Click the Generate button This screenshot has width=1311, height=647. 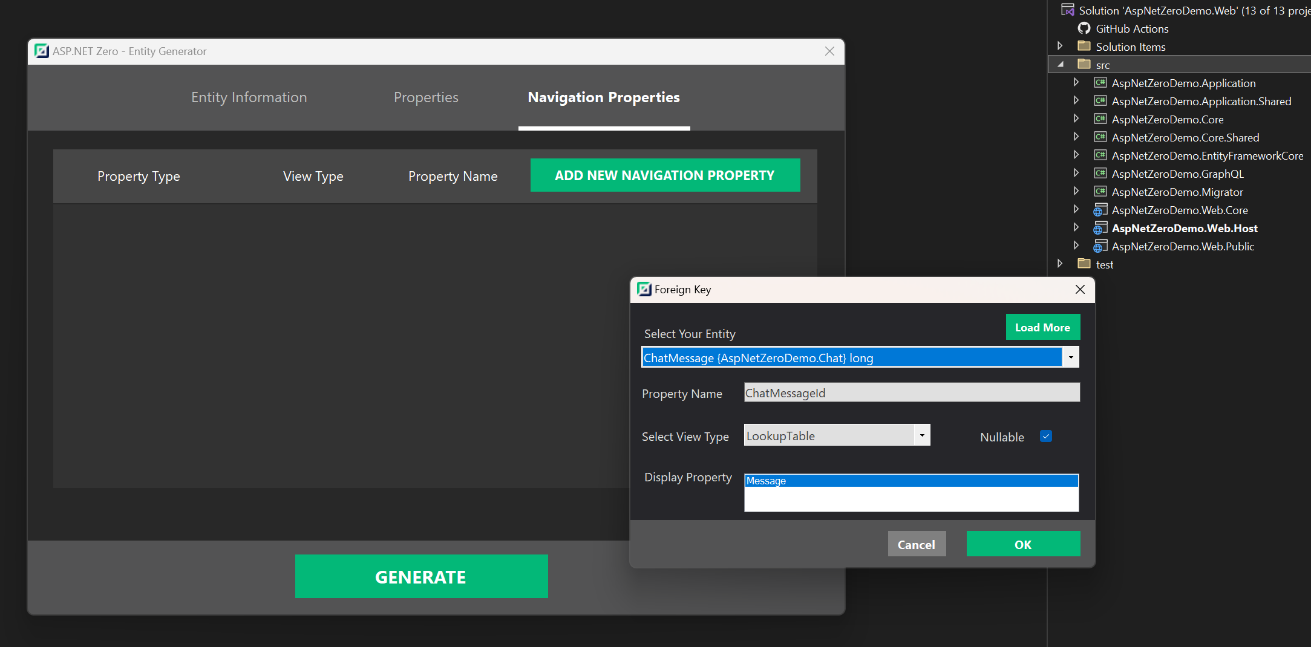(421, 577)
